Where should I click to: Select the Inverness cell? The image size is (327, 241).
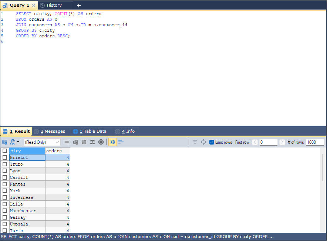27,197
